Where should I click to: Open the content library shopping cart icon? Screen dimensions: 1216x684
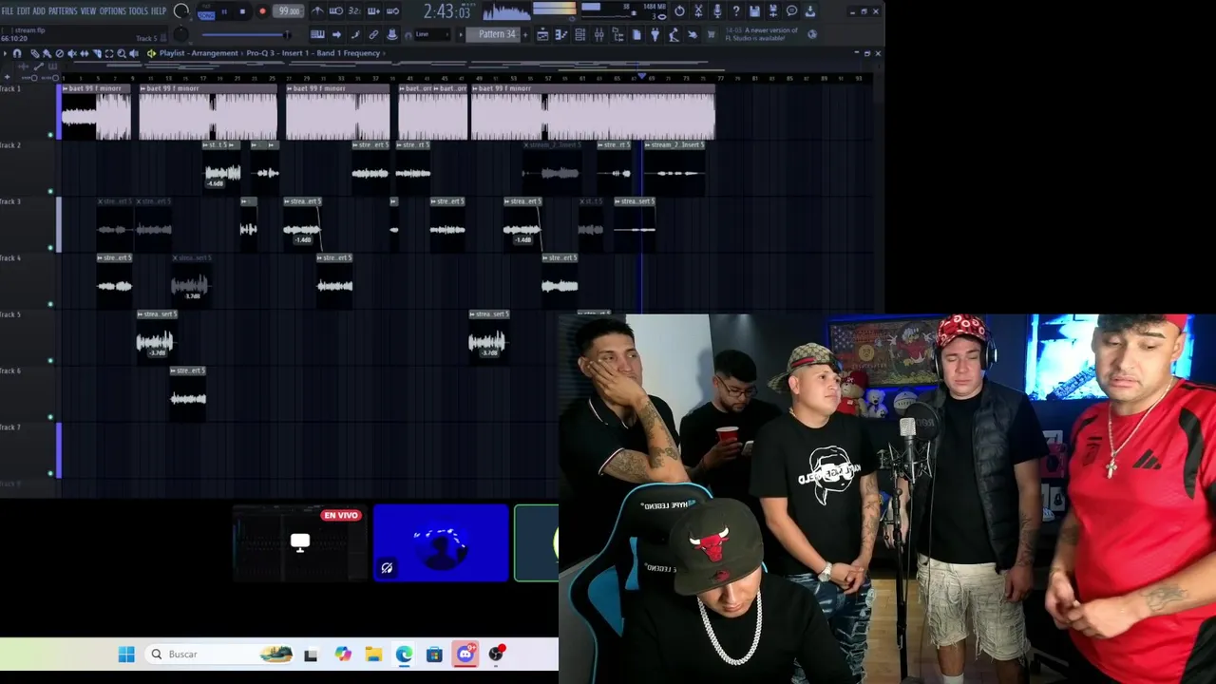pos(711,35)
